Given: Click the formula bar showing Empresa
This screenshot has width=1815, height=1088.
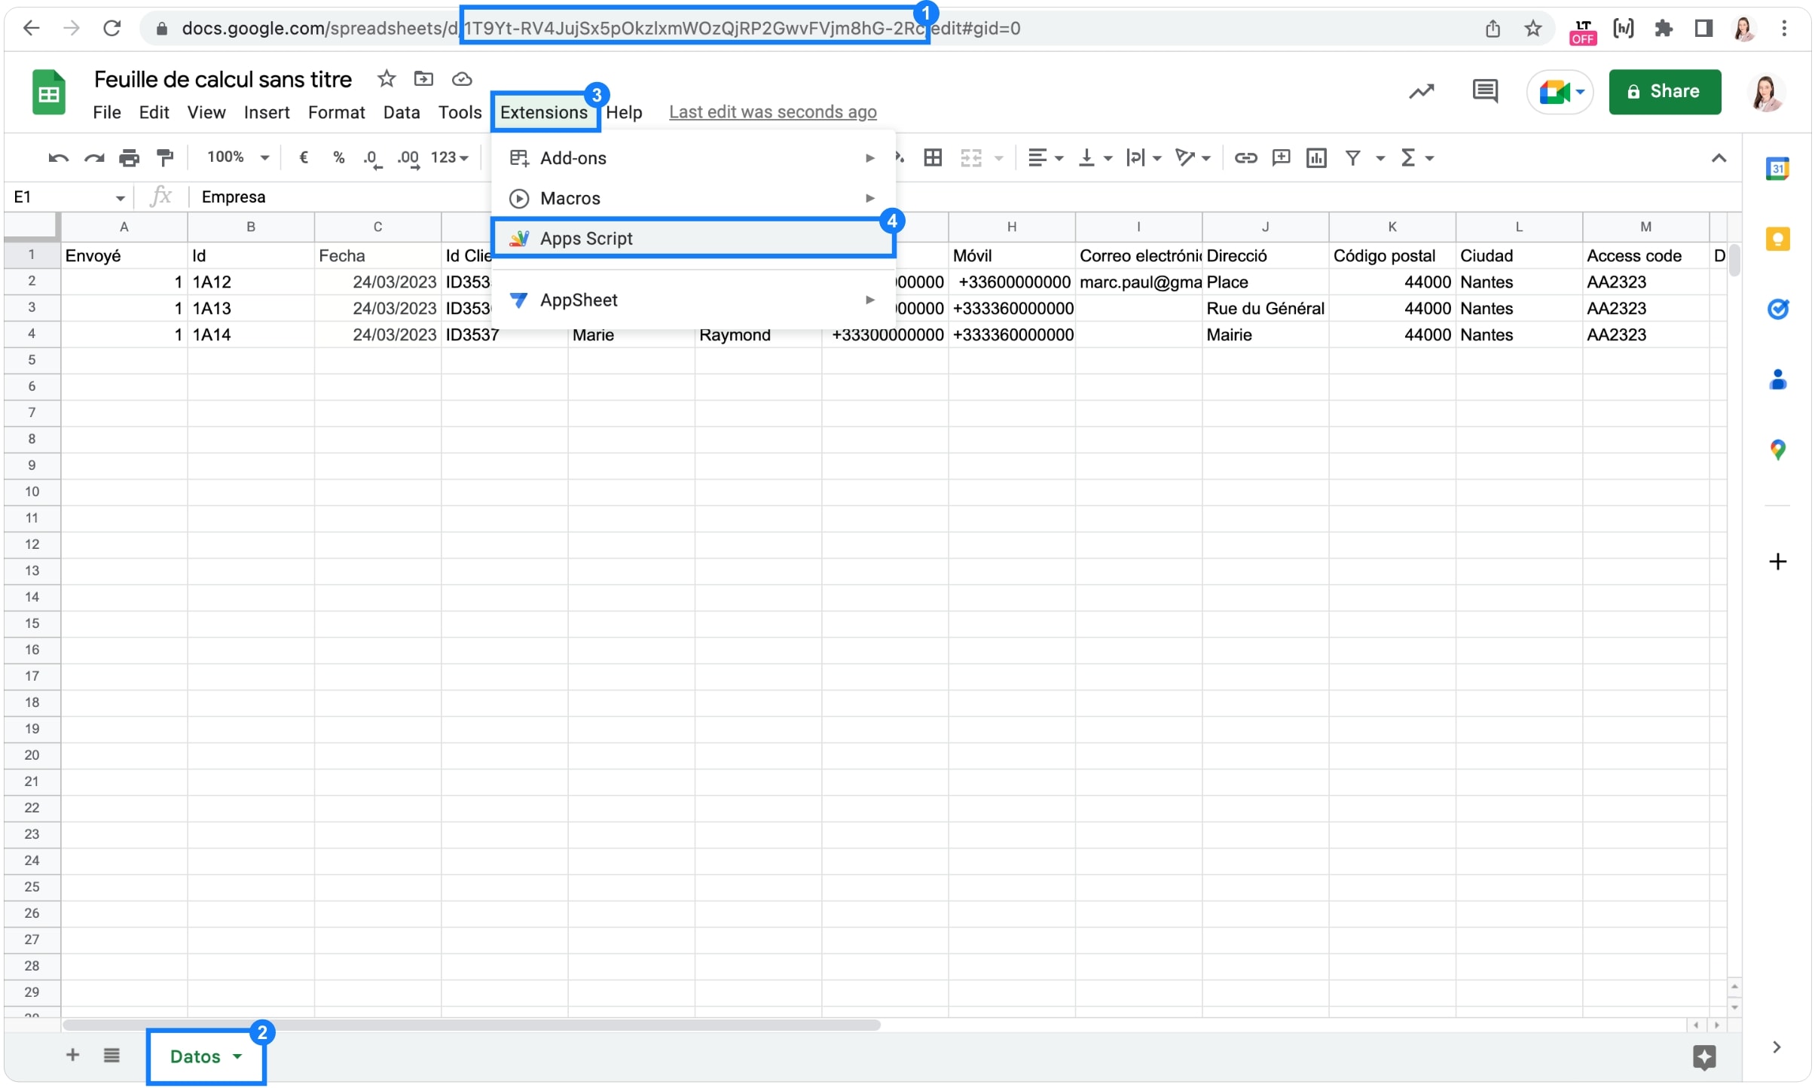Looking at the screenshot, I should tap(964, 197).
